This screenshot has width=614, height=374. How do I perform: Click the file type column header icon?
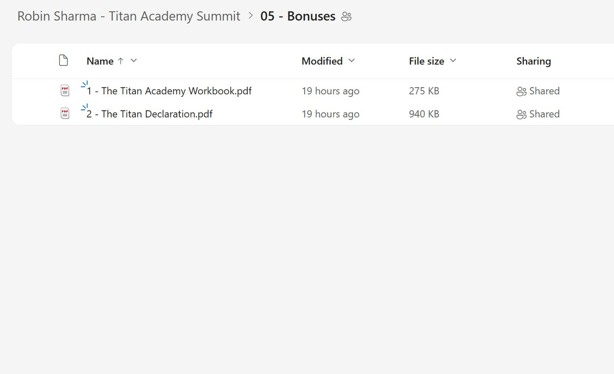pos(63,60)
